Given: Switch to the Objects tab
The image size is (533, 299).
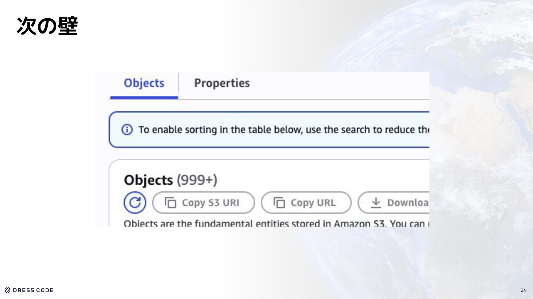Looking at the screenshot, I should click(144, 83).
